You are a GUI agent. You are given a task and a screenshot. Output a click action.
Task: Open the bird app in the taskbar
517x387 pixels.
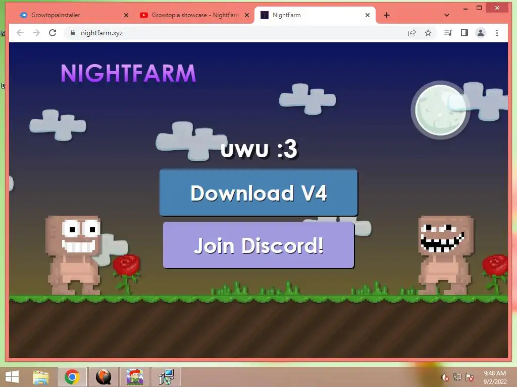tap(103, 377)
